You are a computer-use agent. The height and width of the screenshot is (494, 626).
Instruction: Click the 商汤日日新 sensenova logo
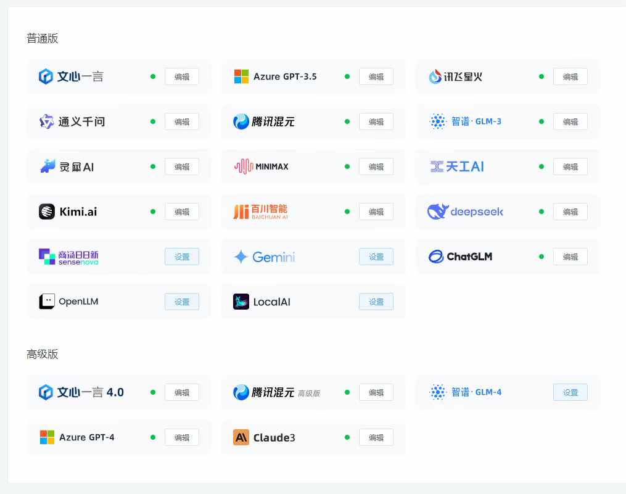coord(47,257)
